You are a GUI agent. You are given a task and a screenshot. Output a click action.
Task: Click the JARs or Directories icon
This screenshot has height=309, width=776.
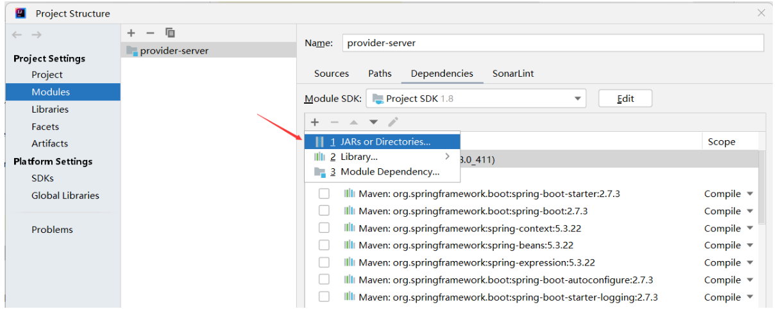pos(319,141)
